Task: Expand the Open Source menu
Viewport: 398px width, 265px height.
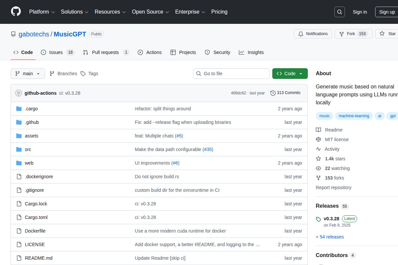Action: pyautogui.click(x=150, y=12)
